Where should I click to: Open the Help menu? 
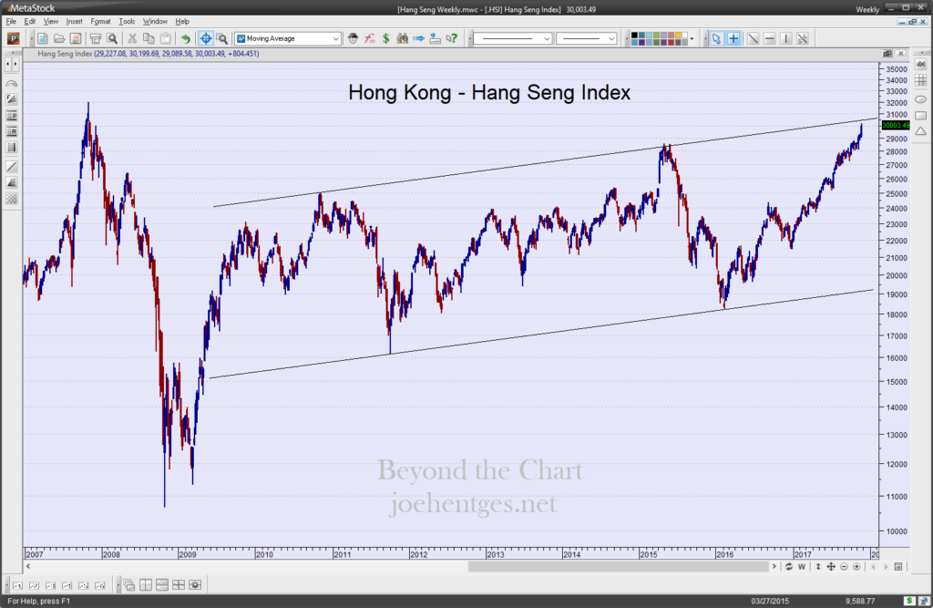182,22
